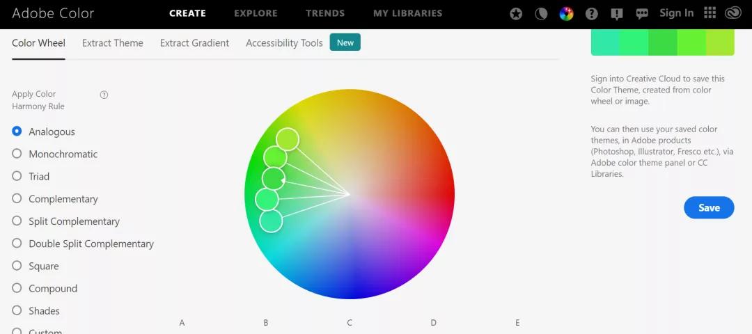Click the Adobe Color logo text
The image size is (752, 334).
pos(53,13)
